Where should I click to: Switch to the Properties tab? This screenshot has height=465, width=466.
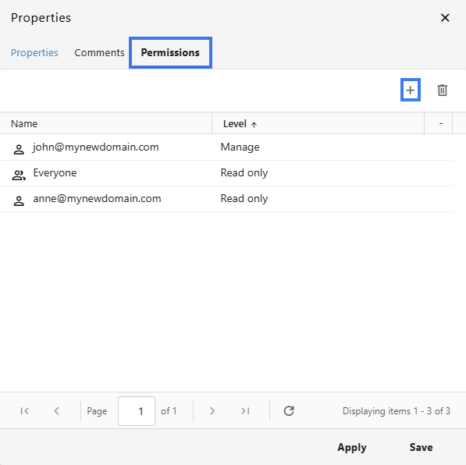(x=34, y=52)
